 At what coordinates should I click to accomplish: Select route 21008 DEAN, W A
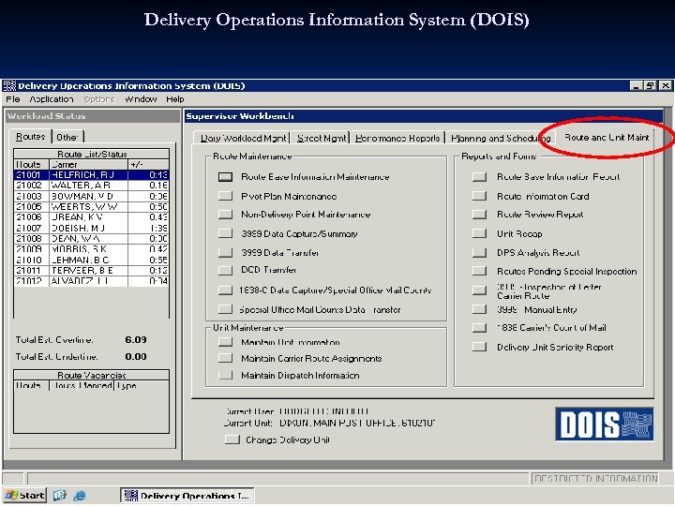click(x=91, y=239)
